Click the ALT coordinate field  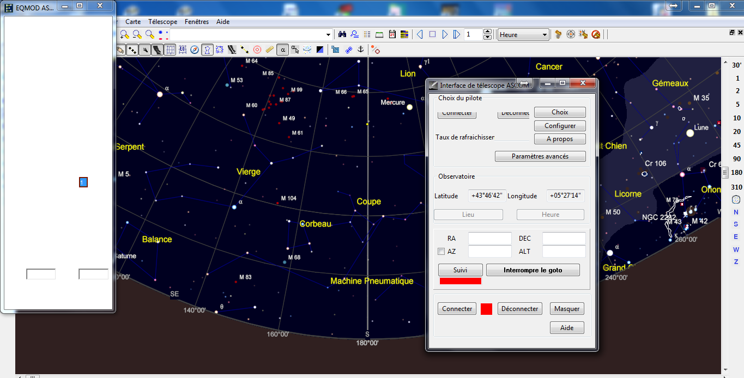point(564,252)
